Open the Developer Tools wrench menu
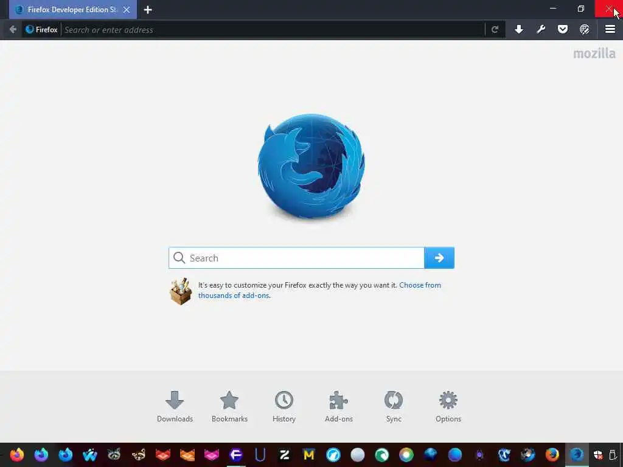 pos(541,29)
